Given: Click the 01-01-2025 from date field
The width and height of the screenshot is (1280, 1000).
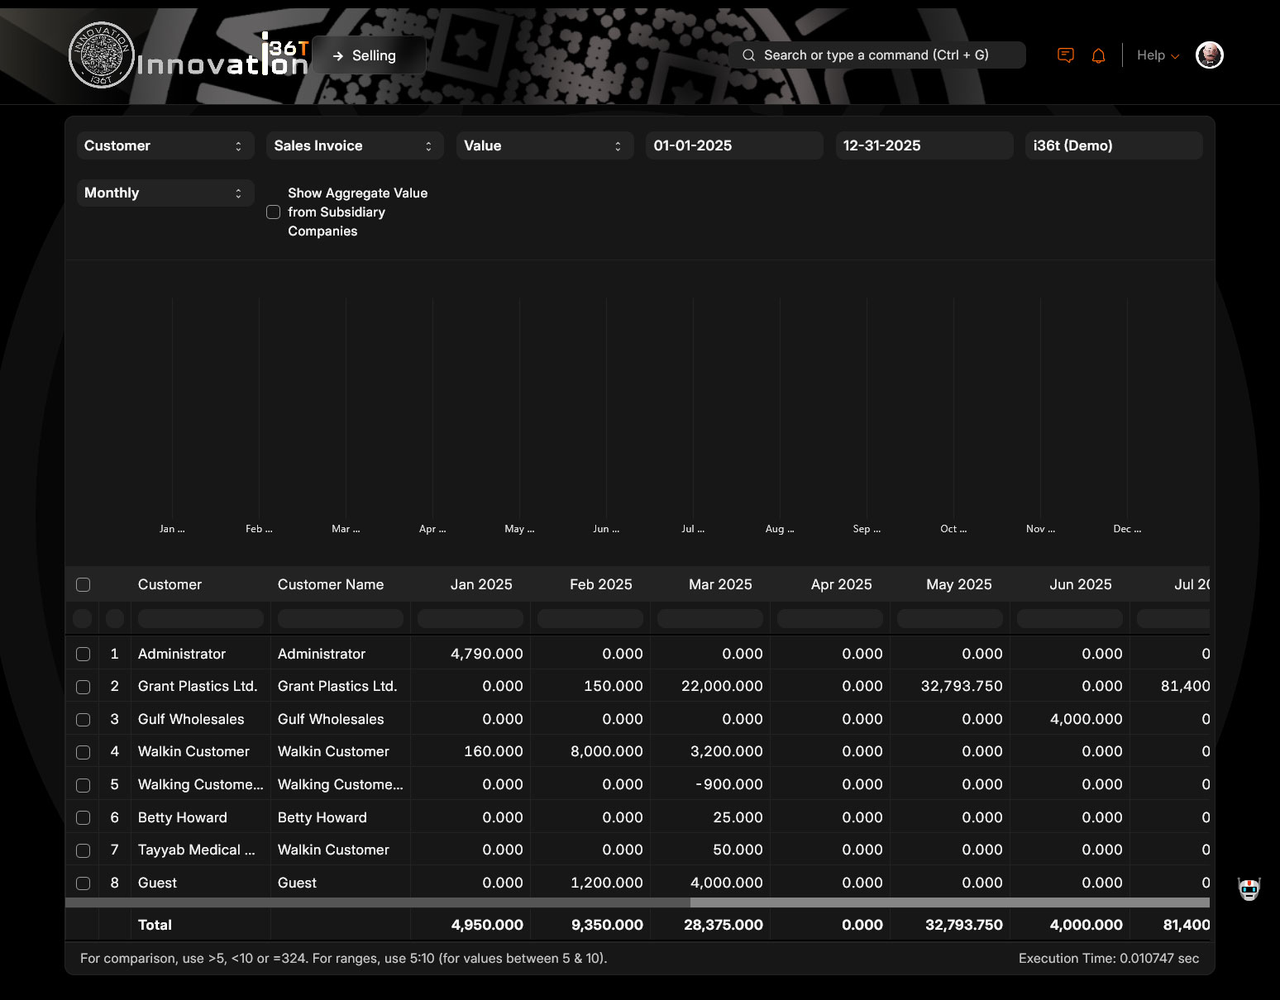Looking at the screenshot, I should (733, 146).
